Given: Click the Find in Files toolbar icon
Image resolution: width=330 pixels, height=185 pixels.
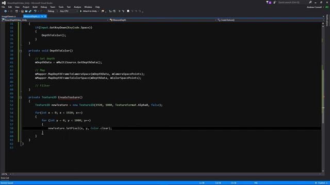Looking at the screenshot, I should click(103, 11).
